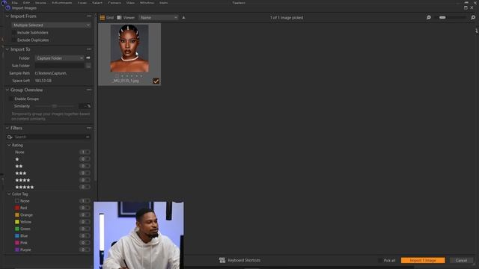The image size is (479, 269).
Task: Collapse the Group Overview section
Action: tap(7, 90)
